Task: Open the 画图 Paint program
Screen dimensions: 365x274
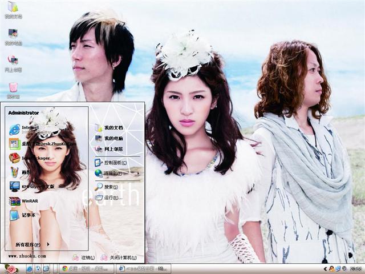Action: coord(21,172)
